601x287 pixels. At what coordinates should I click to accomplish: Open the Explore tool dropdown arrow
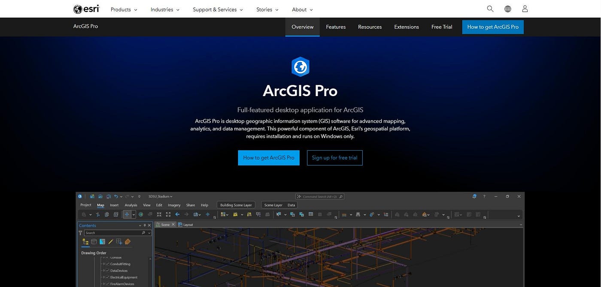coord(134,214)
